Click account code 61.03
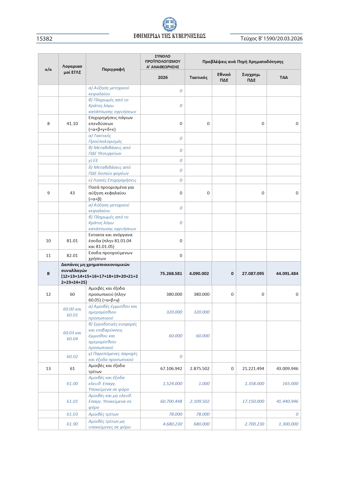This screenshot has height=479, width=339. (x=72, y=414)
